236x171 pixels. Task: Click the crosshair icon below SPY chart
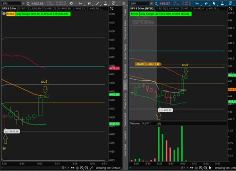(196, 168)
